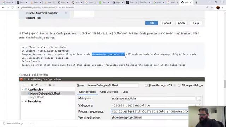Switch to the 'java' browser tab

tap(49, 2)
